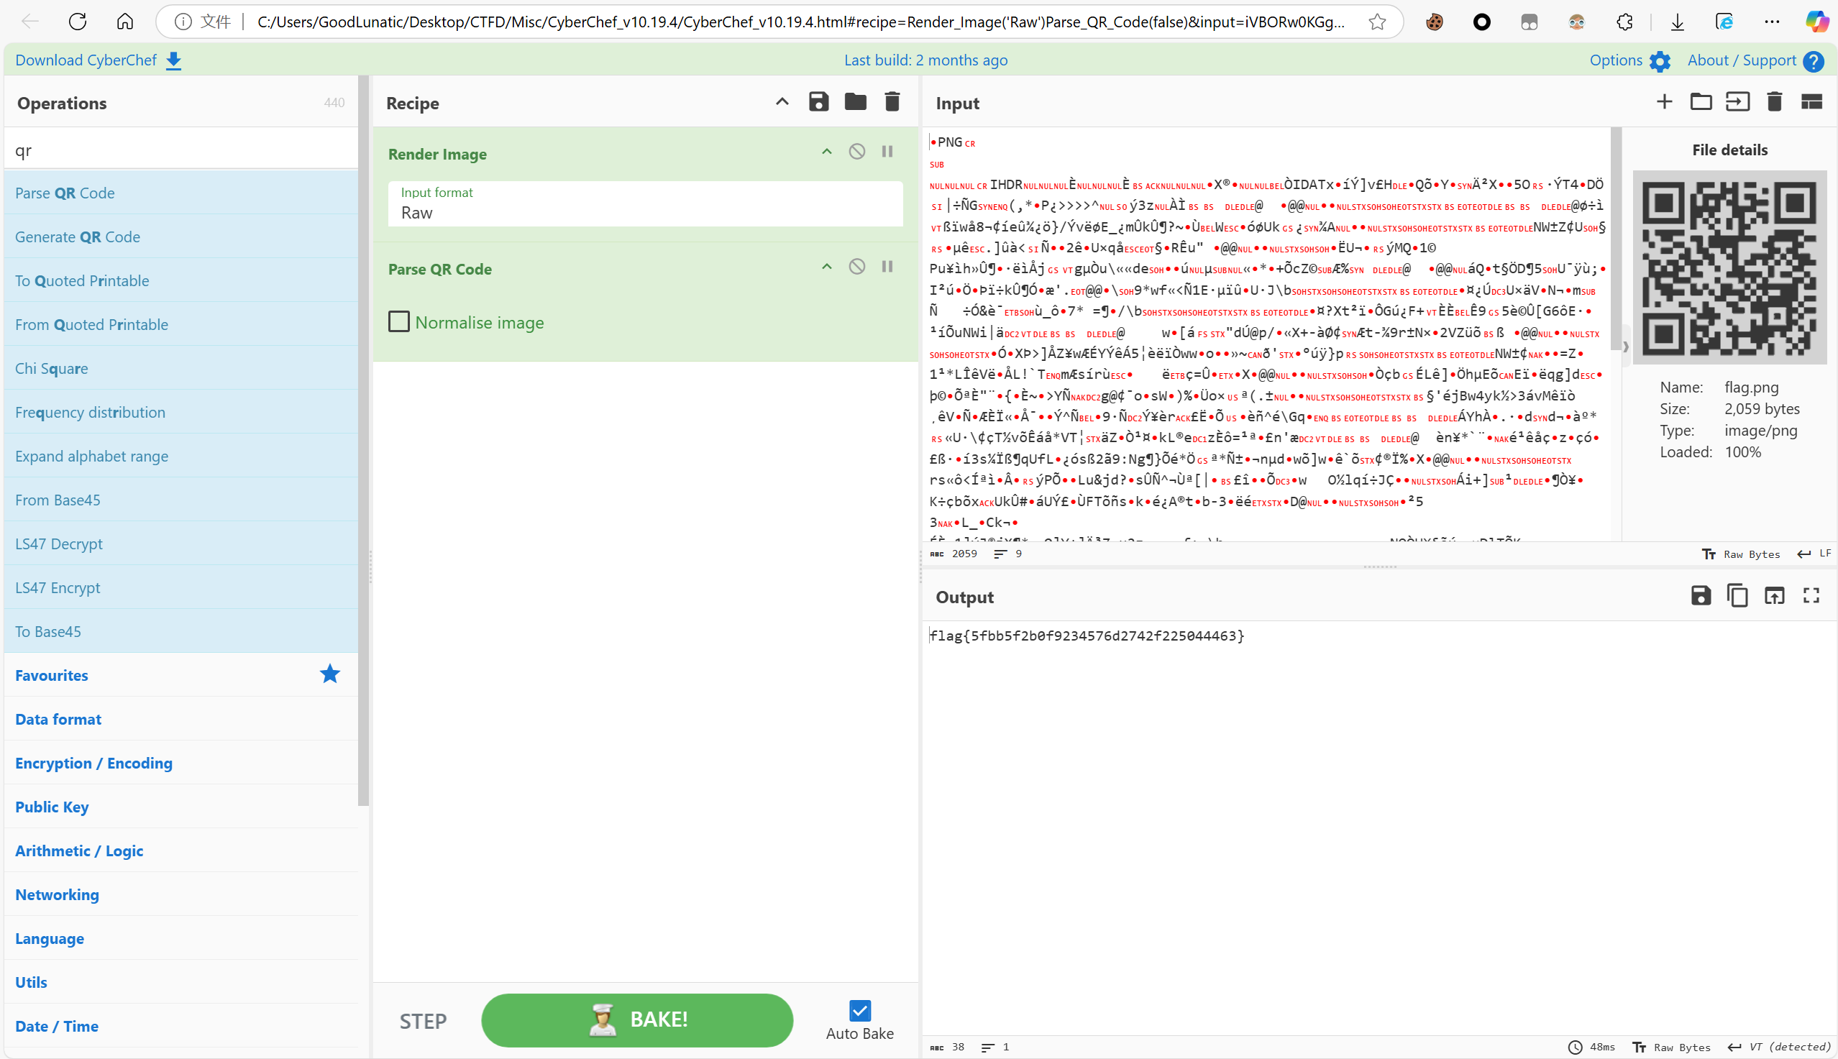Disable the Render Image operation
Image resolution: width=1838 pixels, height=1059 pixels.
coord(857,151)
